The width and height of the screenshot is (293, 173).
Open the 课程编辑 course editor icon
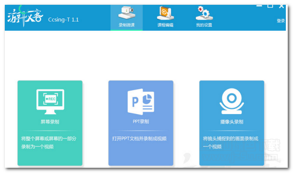[x=165, y=13]
